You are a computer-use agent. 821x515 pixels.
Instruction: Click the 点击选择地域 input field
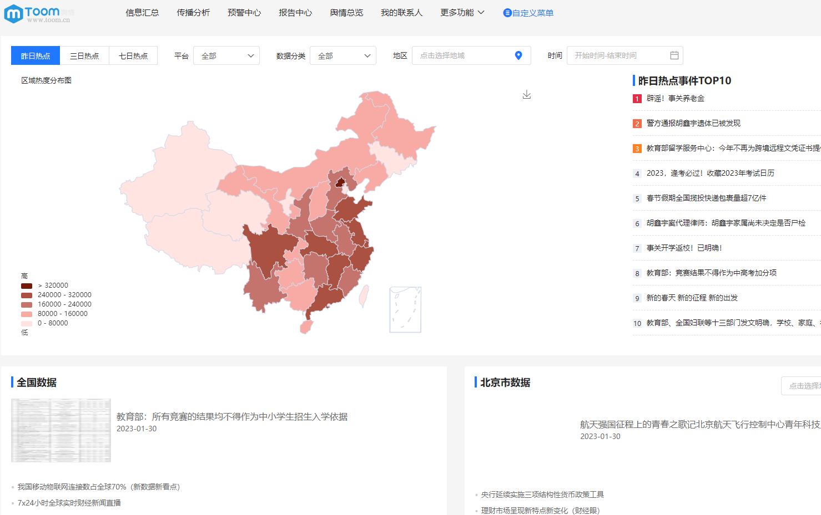pyautogui.click(x=466, y=55)
